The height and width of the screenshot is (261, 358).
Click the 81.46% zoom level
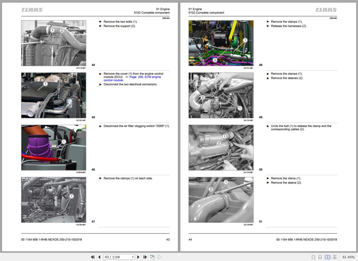(348, 257)
